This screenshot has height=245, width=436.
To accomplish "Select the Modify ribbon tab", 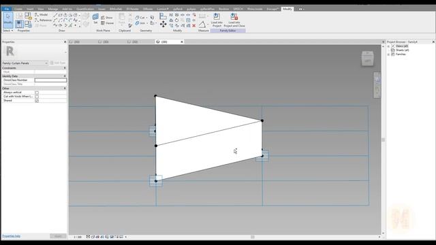I will coord(287,9).
